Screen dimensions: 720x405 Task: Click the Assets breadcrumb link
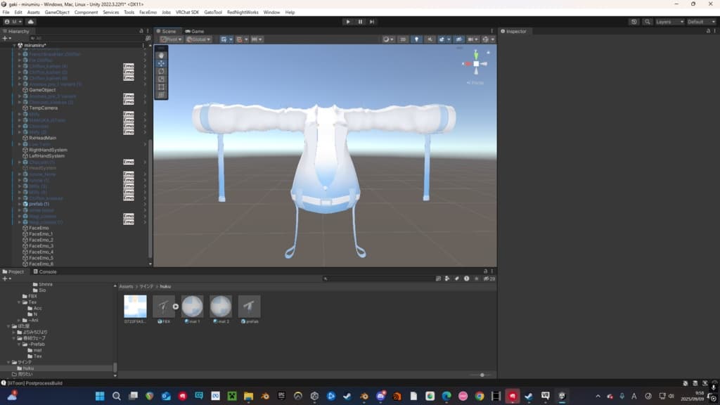[126, 286]
